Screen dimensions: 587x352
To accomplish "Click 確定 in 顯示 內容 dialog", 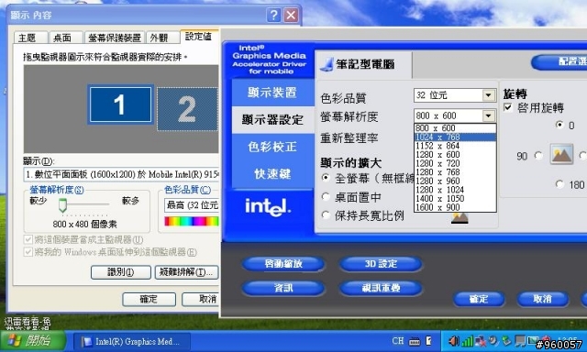I will pyautogui.click(x=149, y=299).
